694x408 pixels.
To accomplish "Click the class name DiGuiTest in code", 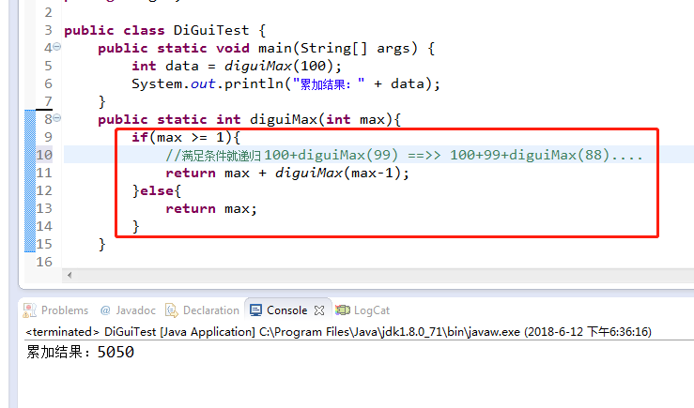I will pos(211,30).
